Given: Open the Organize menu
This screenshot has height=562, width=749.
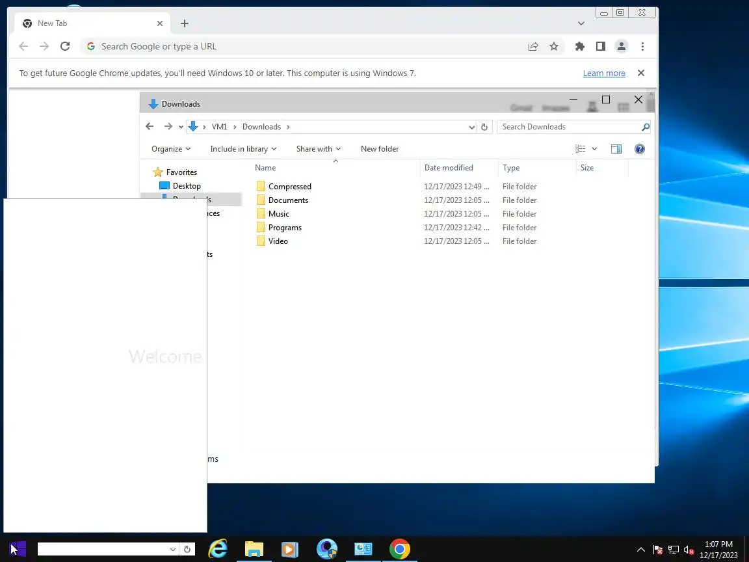Looking at the screenshot, I should click(171, 148).
